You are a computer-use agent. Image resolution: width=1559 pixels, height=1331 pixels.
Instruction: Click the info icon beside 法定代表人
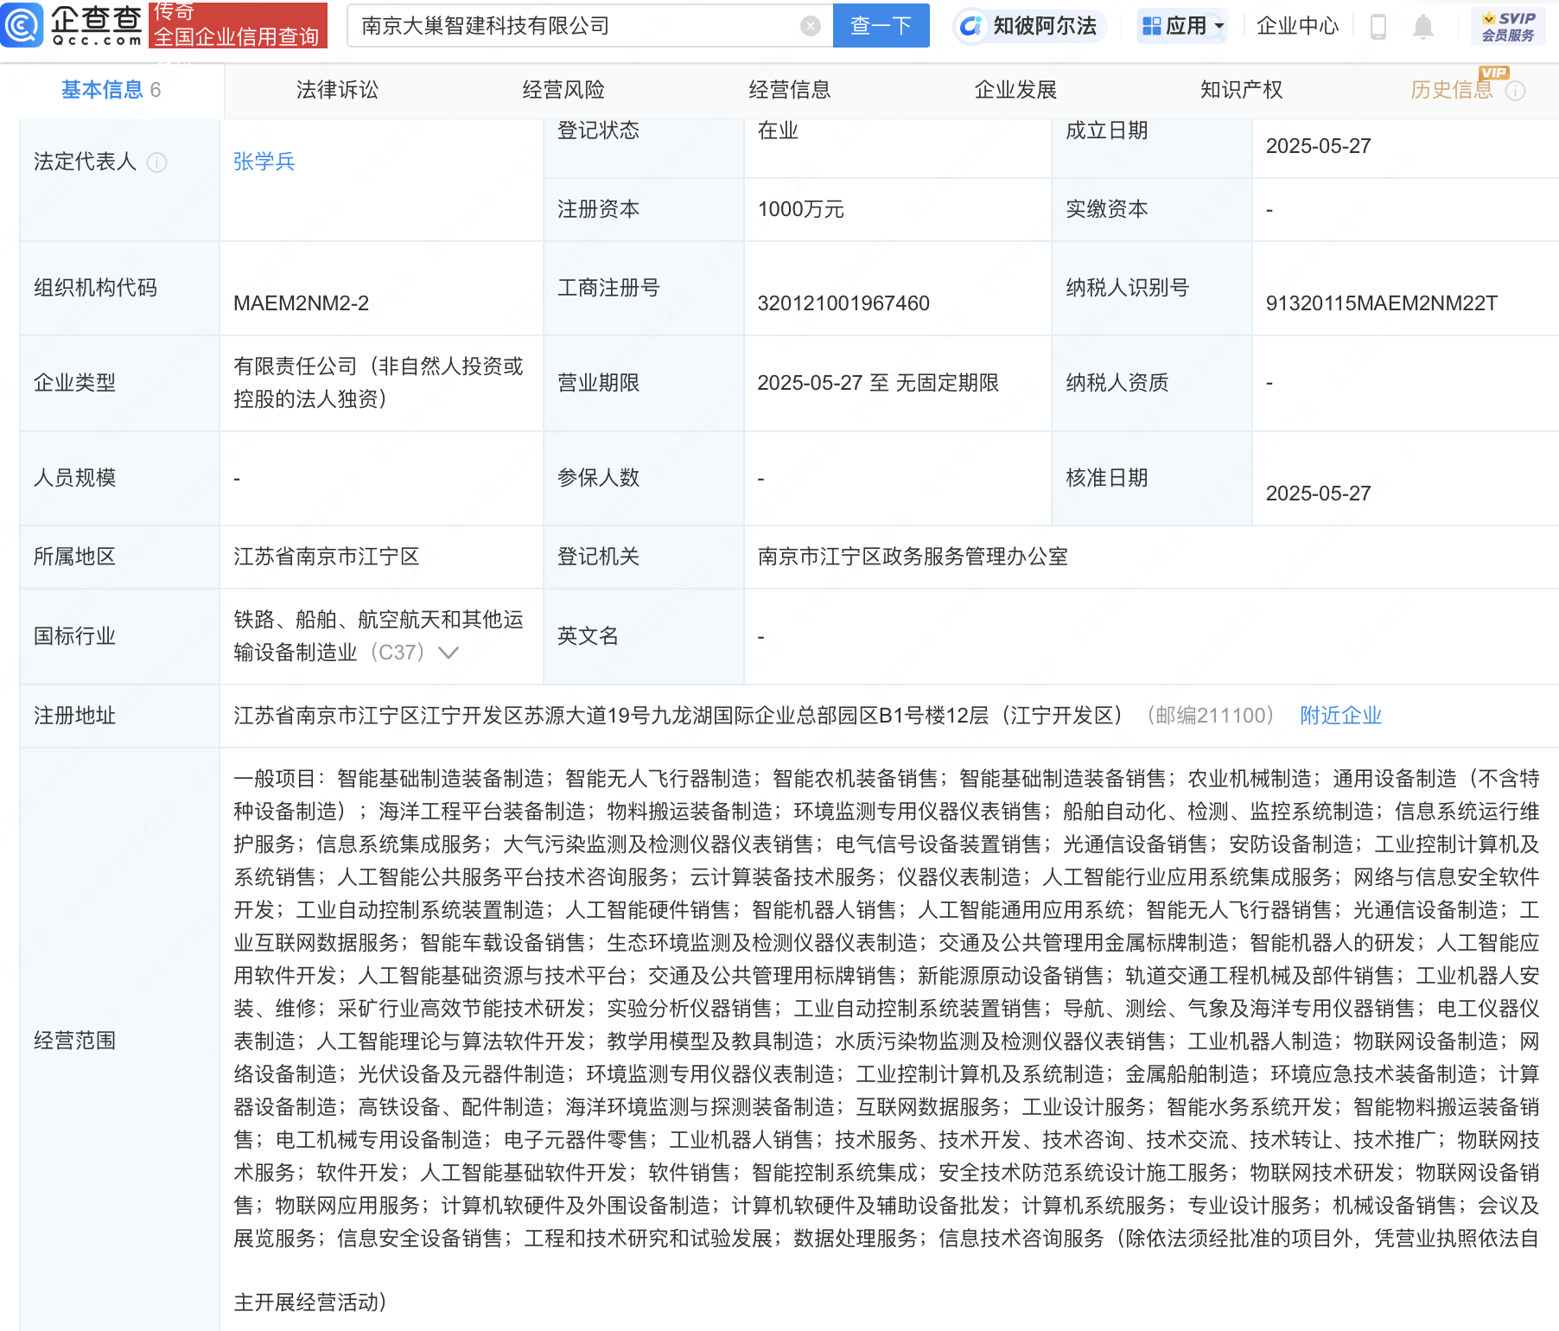click(x=156, y=162)
